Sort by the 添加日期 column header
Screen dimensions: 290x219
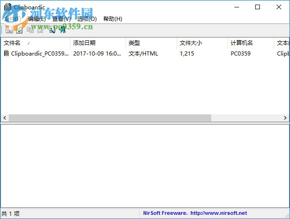(98, 43)
